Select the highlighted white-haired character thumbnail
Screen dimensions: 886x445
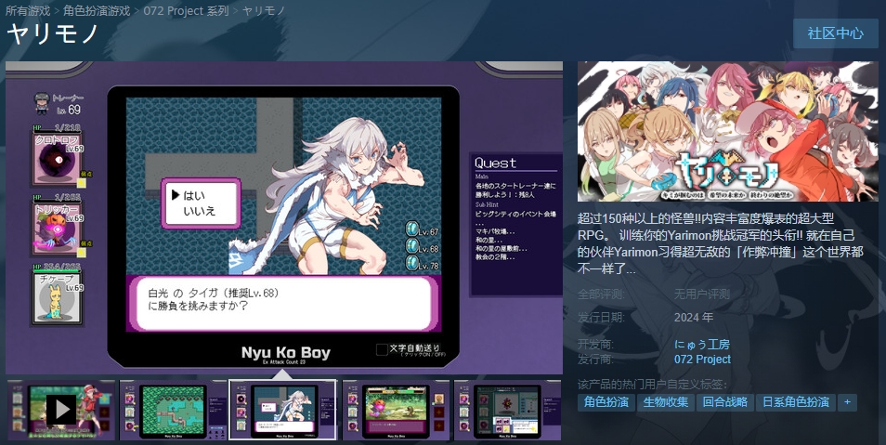pos(283,410)
